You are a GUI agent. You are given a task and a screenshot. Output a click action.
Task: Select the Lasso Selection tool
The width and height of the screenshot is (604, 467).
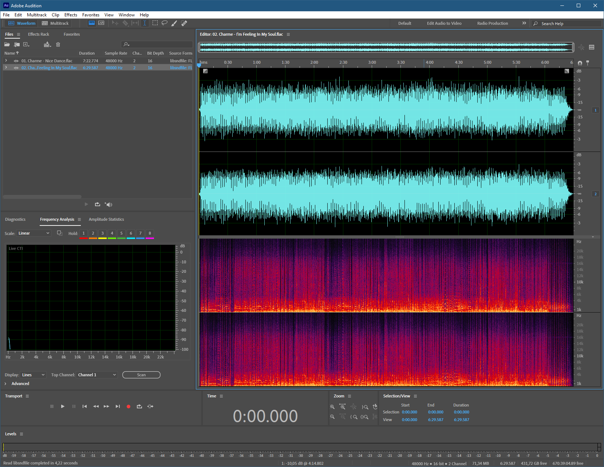[x=165, y=23]
